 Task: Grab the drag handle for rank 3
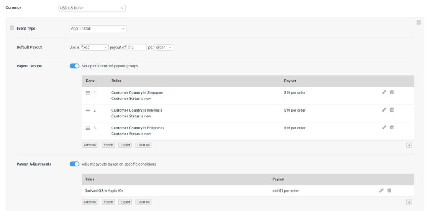pyautogui.click(x=88, y=128)
